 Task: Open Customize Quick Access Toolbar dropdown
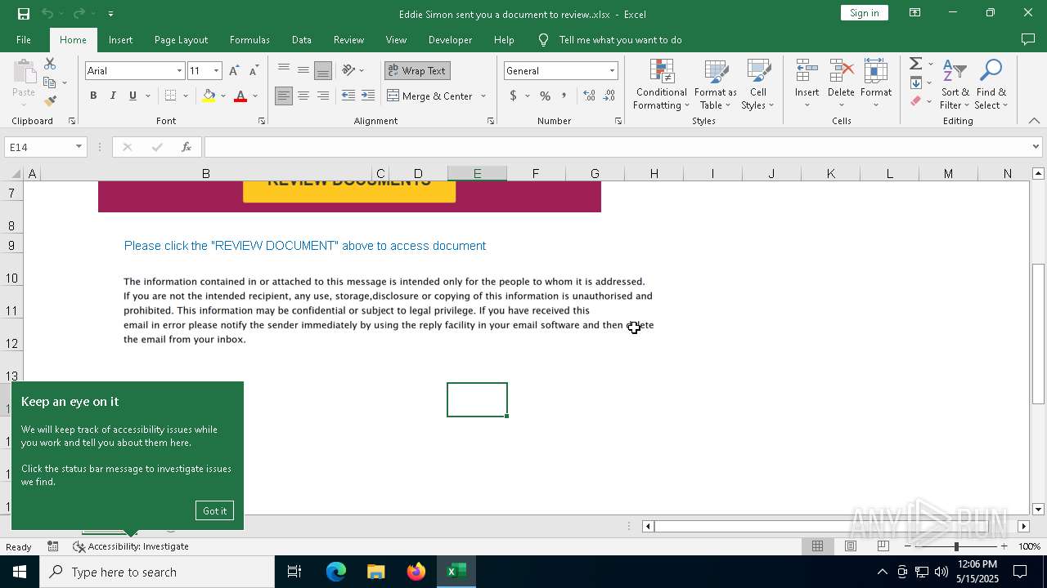tap(110, 14)
